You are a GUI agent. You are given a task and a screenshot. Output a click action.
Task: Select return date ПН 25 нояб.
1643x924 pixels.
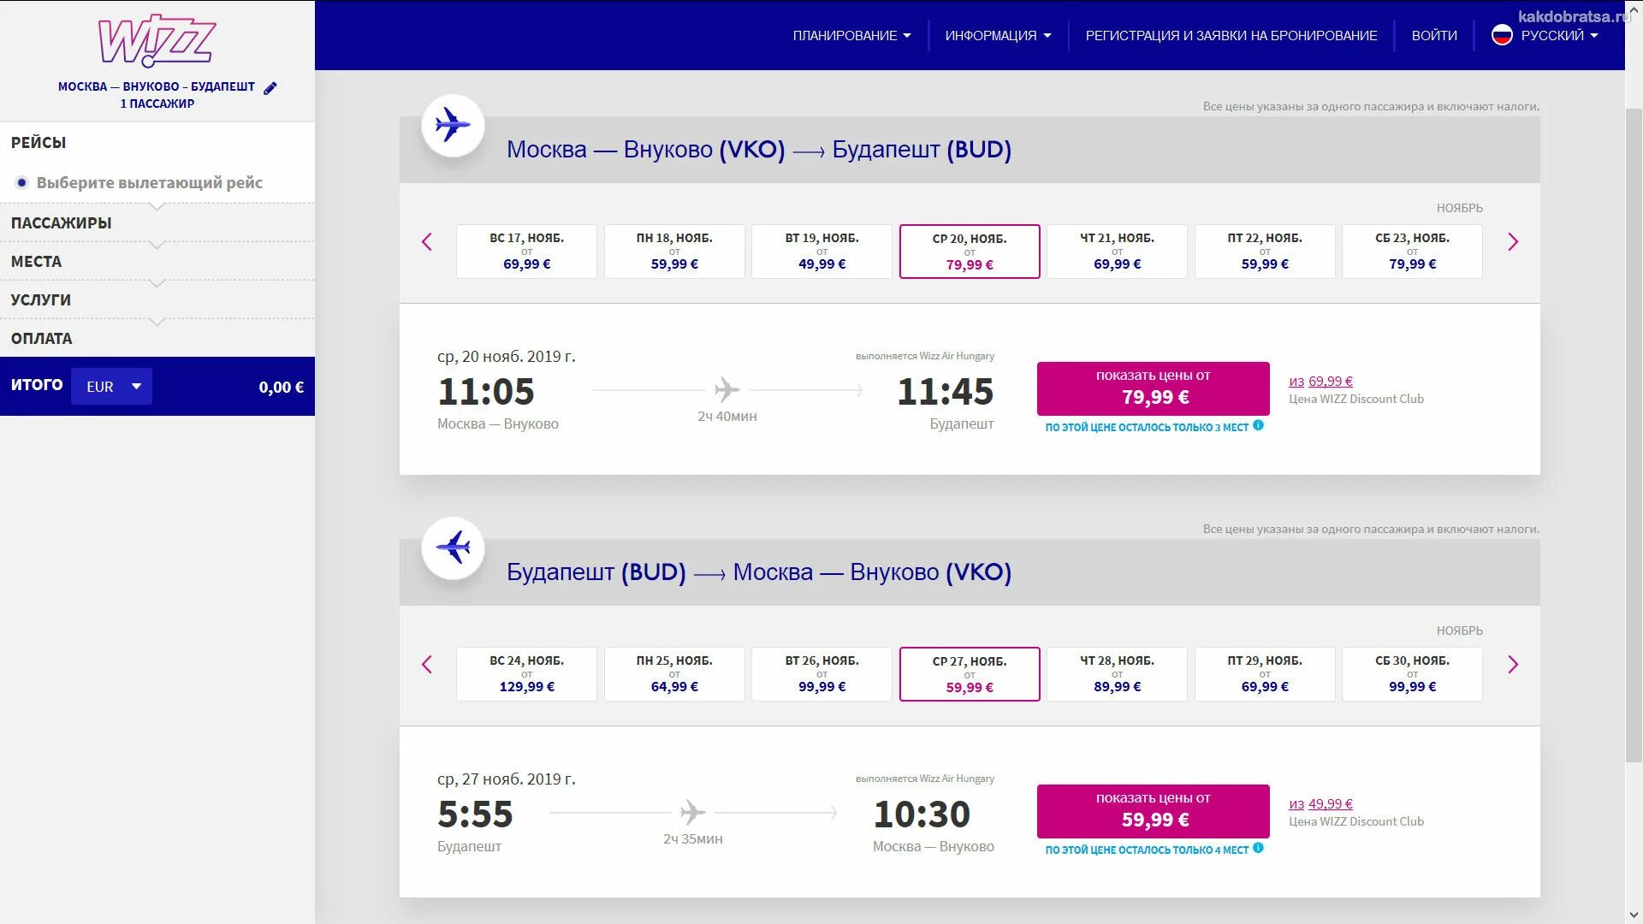(x=674, y=674)
